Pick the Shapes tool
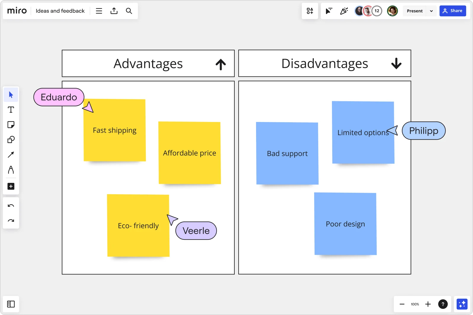The image size is (473, 315). coord(11,140)
